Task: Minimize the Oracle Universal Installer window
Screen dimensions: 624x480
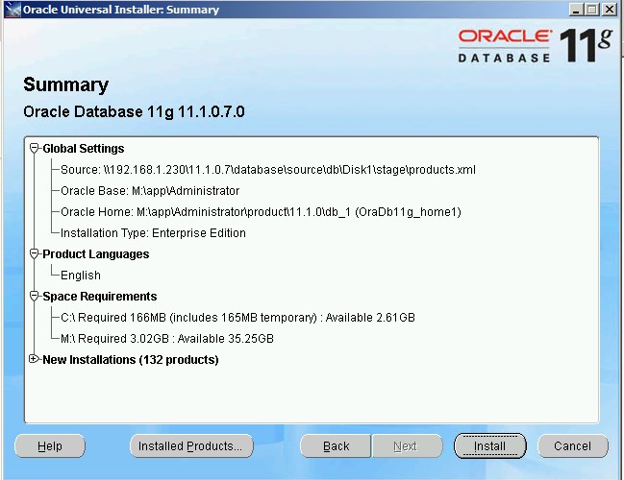Action: pyautogui.click(x=575, y=10)
